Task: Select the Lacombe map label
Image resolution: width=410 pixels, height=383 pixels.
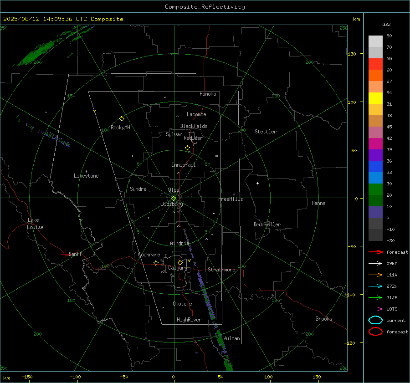Action: (x=196, y=114)
